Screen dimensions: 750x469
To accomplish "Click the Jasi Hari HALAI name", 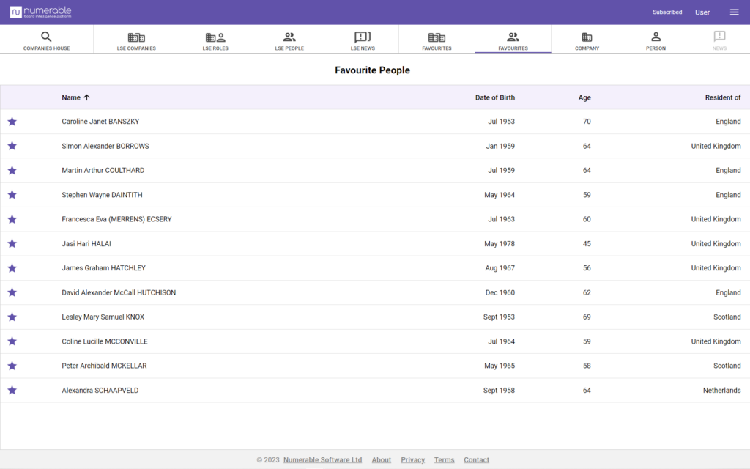I will pos(86,243).
